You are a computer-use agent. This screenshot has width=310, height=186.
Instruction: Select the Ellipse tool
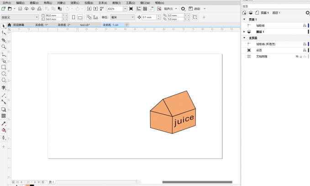[4, 74]
